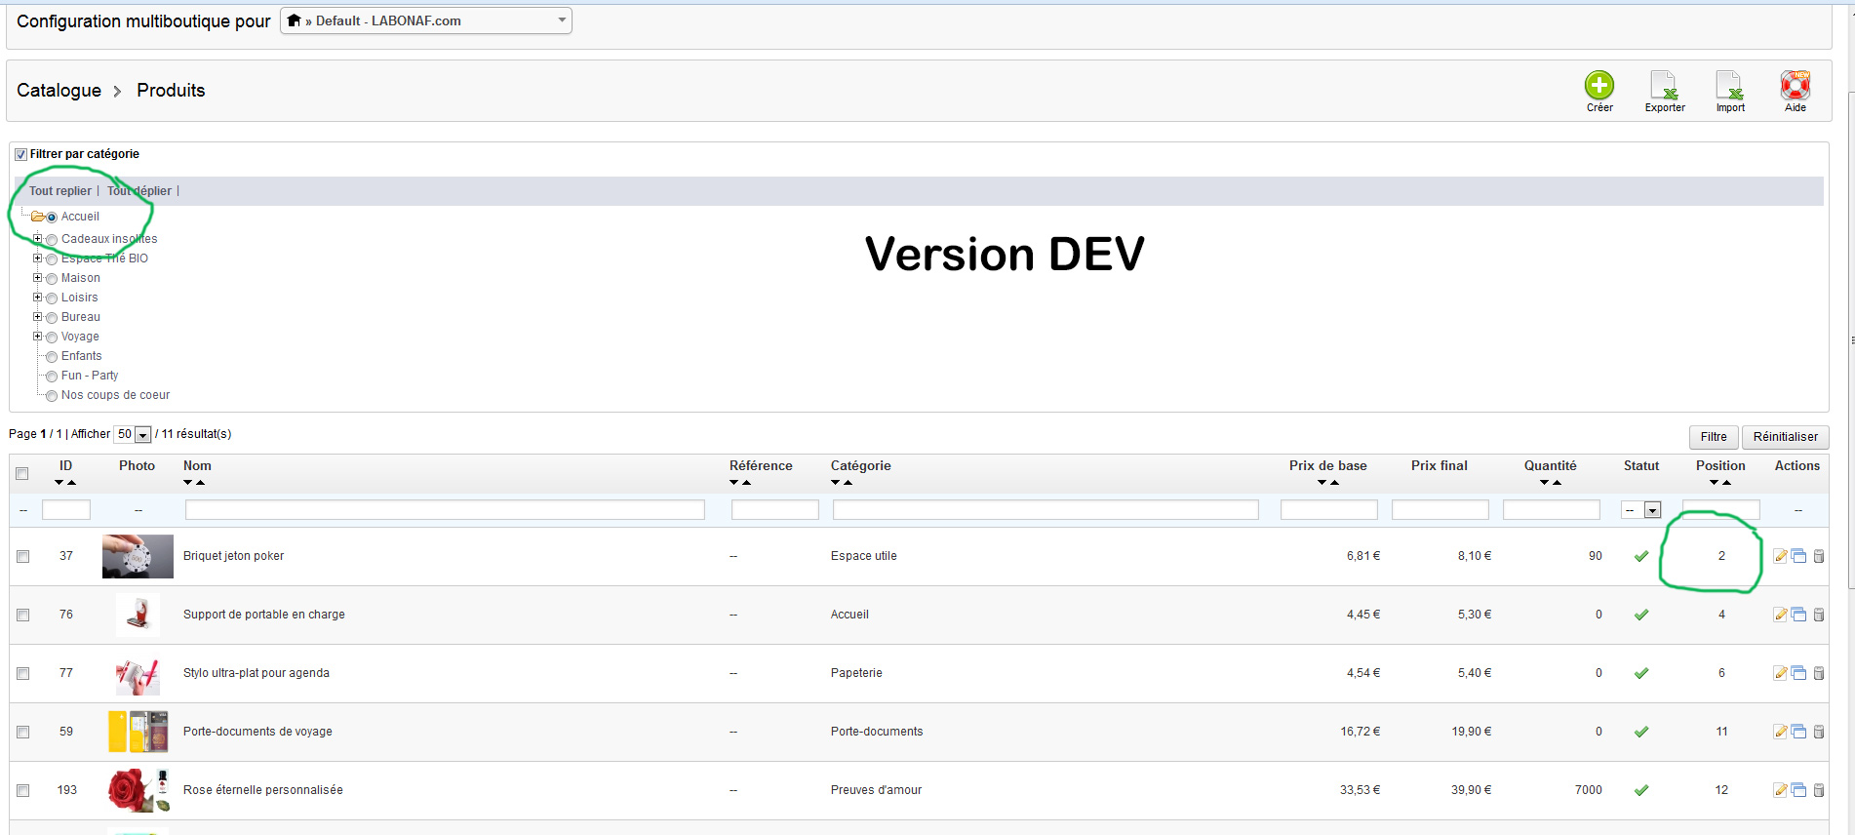Toggle status checkmark for product 76
This screenshot has height=835, width=1855.
coord(1641,615)
